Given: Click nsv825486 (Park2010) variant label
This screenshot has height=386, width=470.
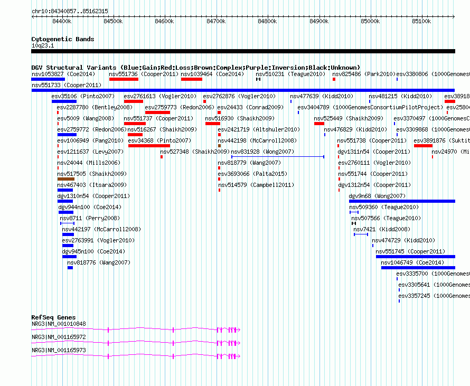Looking at the screenshot, I should click(x=364, y=74).
